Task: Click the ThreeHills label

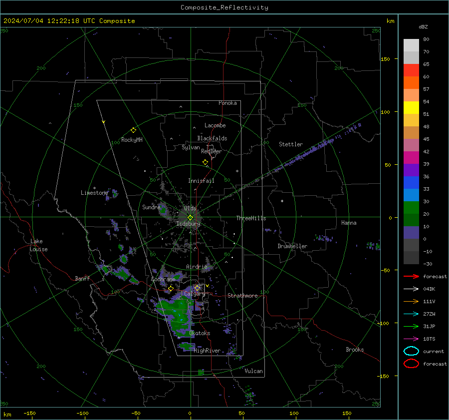Action: tap(251, 218)
